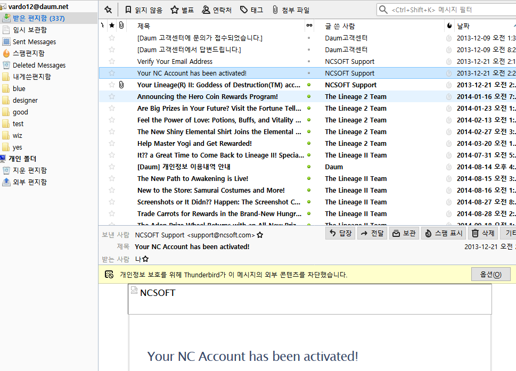
Task: Mark Hero Coin Rewards message as read
Action: click(x=309, y=96)
